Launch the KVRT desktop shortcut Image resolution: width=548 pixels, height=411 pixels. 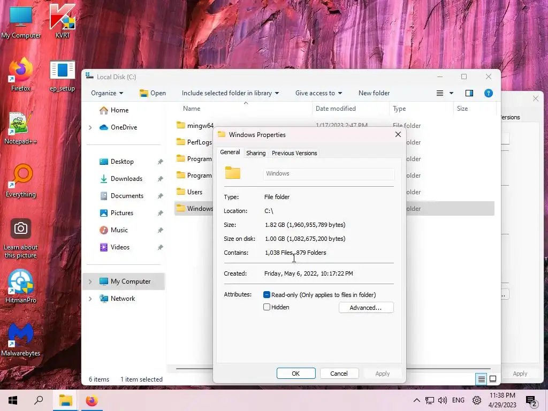pos(62,22)
